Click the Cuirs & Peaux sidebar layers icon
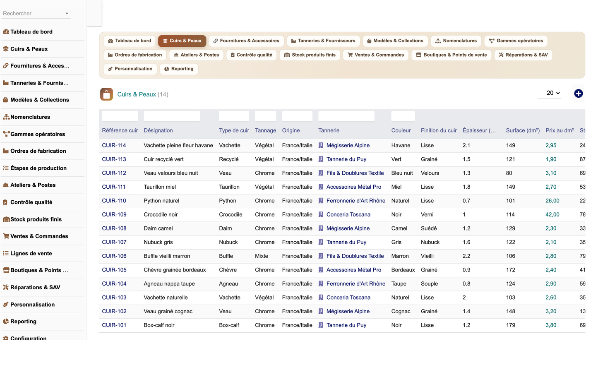The image size is (598, 370). (x=6, y=49)
